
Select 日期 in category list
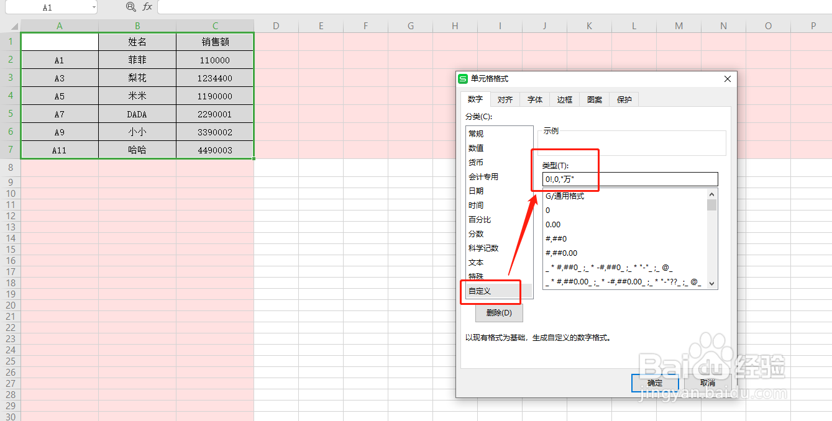click(500, 191)
